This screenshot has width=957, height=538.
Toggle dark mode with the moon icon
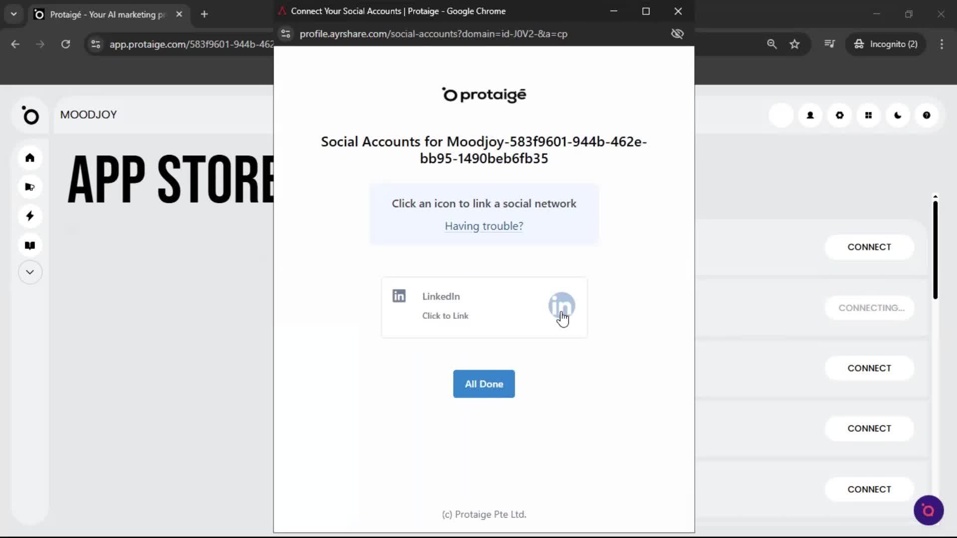pos(898,115)
